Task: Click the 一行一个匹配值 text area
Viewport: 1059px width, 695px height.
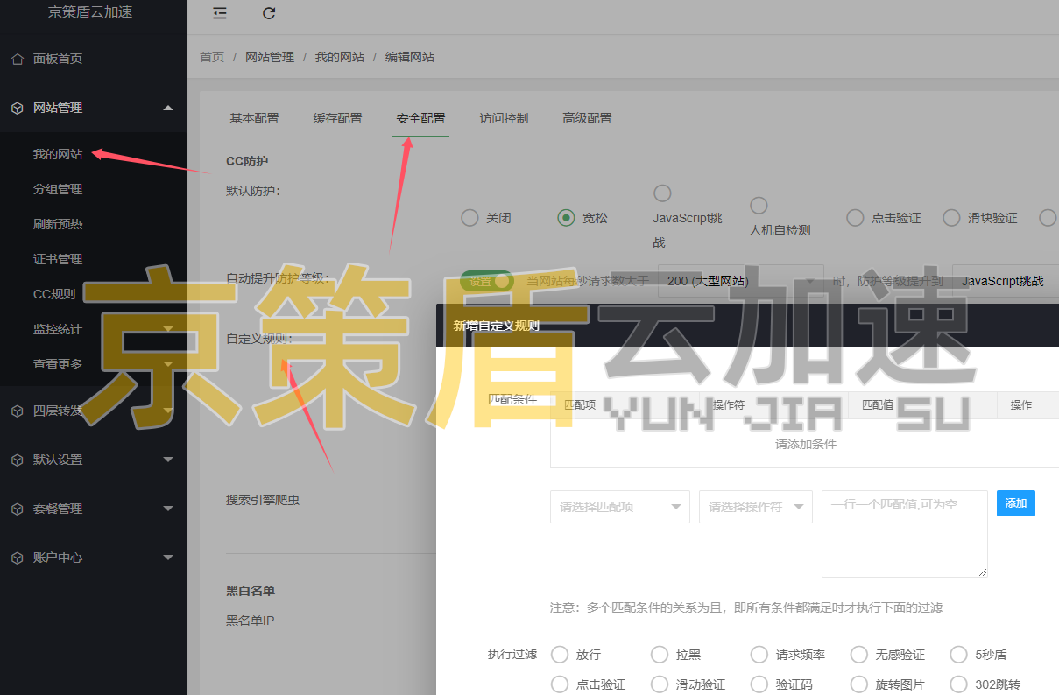Action: click(x=904, y=533)
